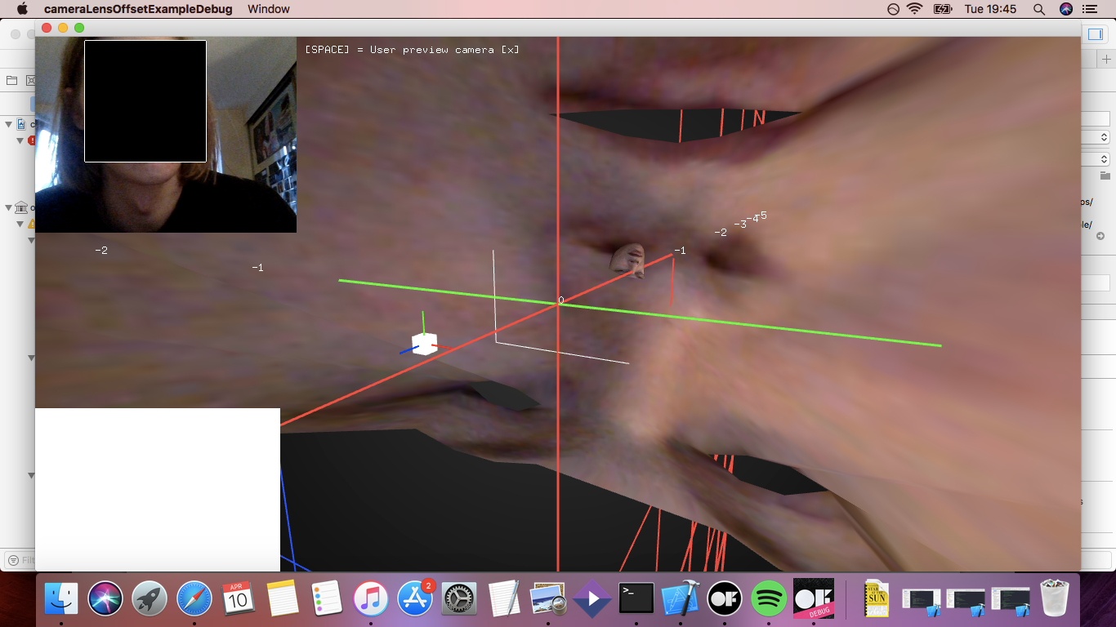Click the Filter field in Xcode navigator
This screenshot has height=627, width=1116.
click(20, 560)
